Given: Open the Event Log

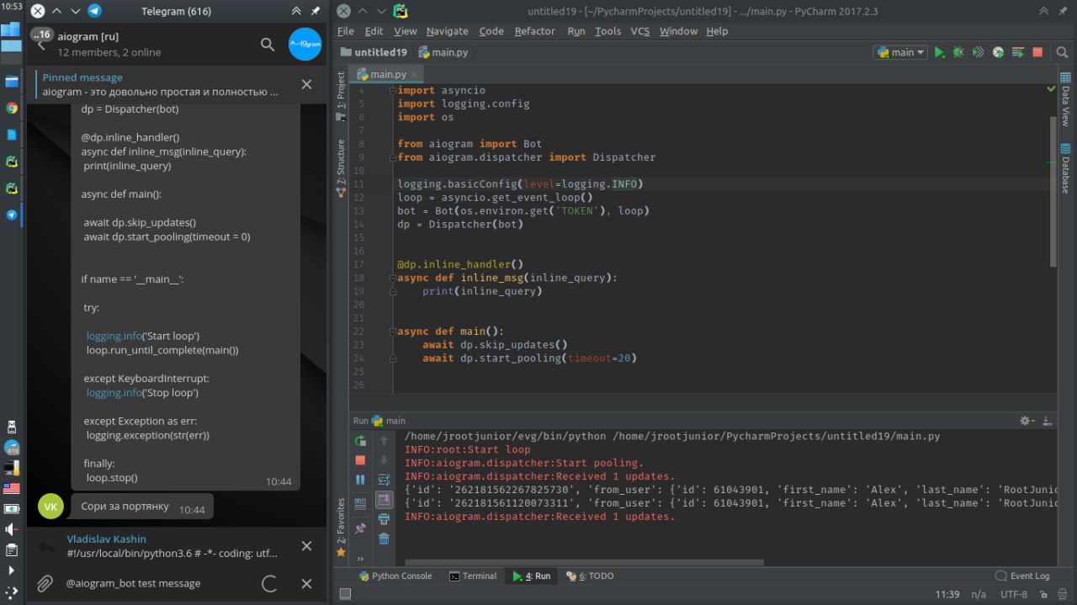Looking at the screenshot, I should 1022,576.
